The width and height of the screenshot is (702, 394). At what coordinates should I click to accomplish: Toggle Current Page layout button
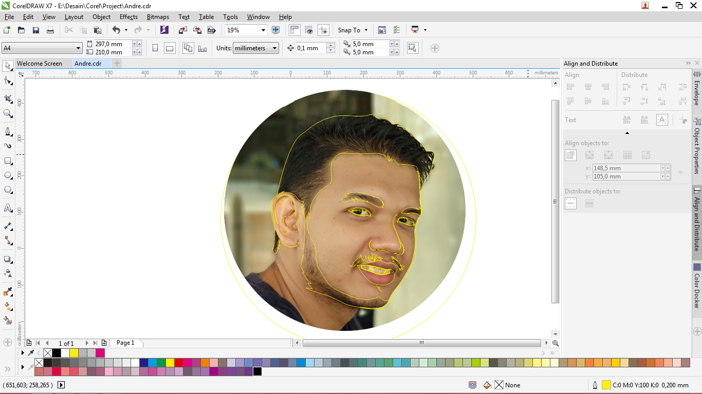coord(202,48)
